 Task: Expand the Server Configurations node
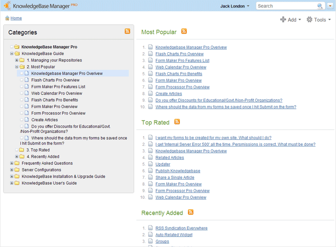point(12,170)
